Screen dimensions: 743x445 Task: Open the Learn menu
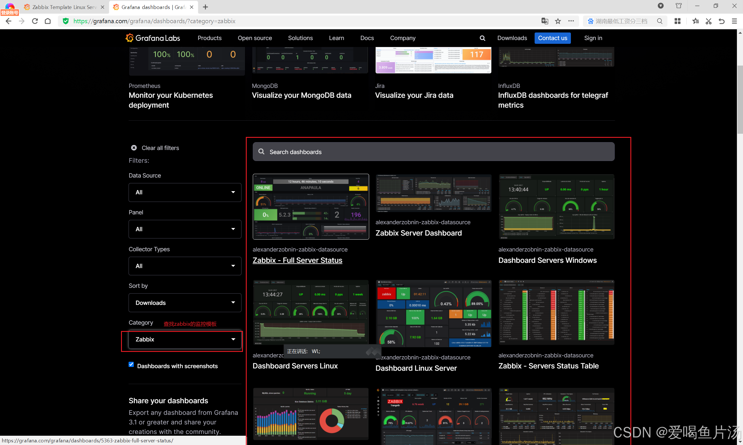[x=336, y=38]
